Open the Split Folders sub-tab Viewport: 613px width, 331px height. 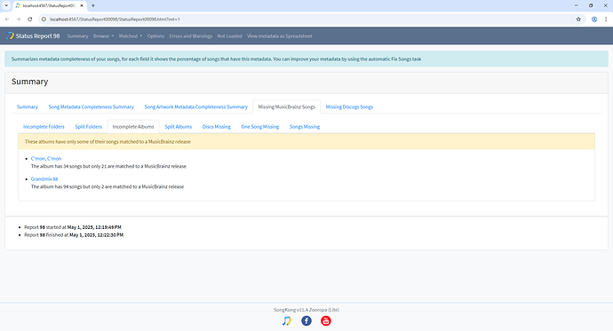(88, 127)
